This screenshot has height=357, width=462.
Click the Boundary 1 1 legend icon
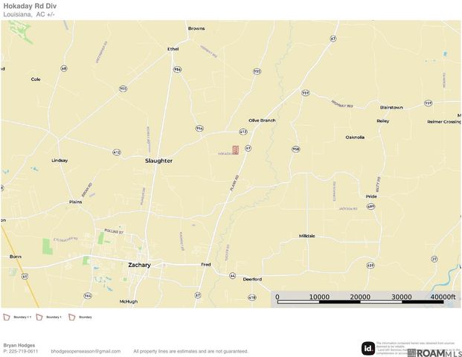(x=7, y=318)
